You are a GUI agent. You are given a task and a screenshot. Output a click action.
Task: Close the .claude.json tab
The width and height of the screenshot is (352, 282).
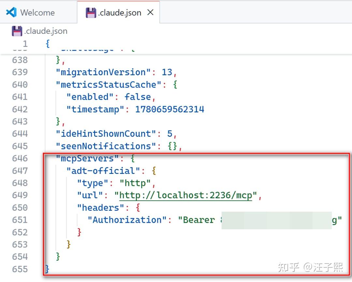150,12
